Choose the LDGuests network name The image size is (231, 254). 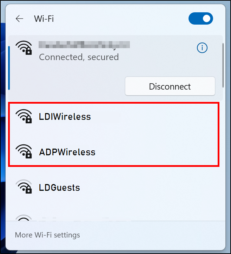[59, 188]
